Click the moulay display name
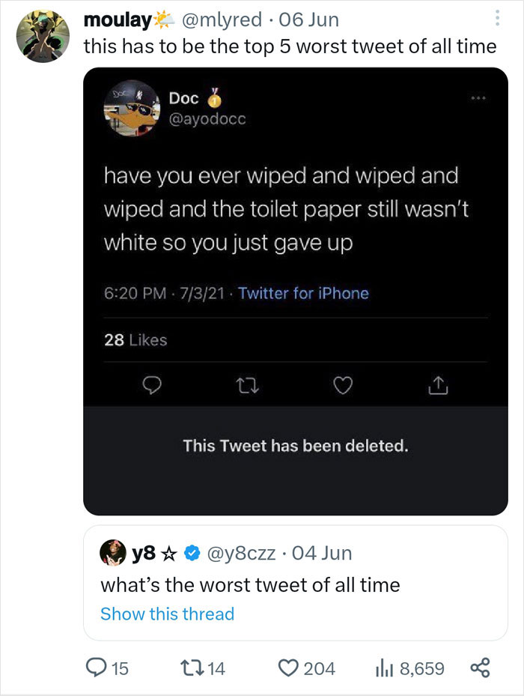The image size is (524, 696). pyautogui.click(x=118, y=19)
